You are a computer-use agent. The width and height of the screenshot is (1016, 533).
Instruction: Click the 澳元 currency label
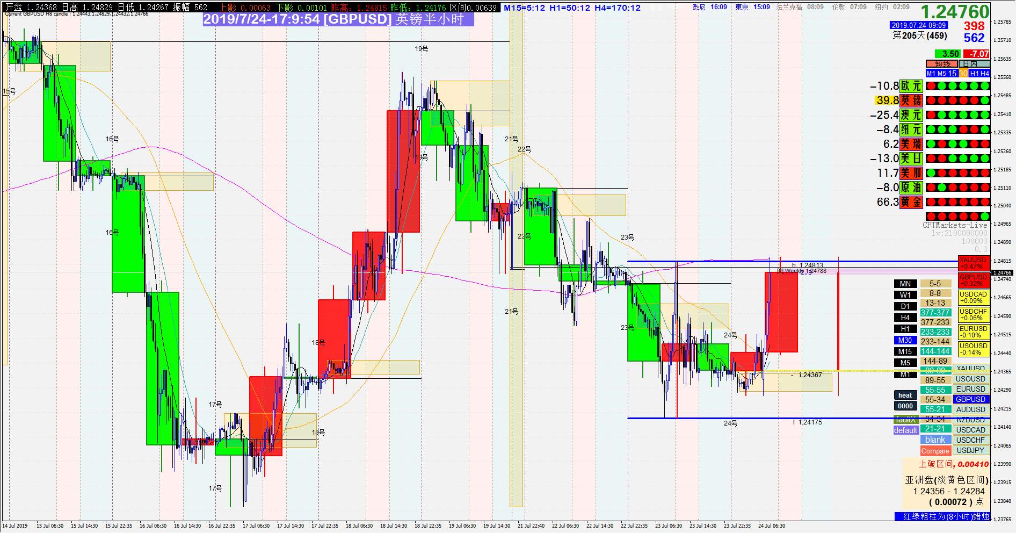tap(911, 115)
